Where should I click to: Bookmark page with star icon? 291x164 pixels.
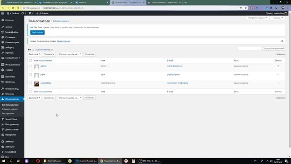246,8
